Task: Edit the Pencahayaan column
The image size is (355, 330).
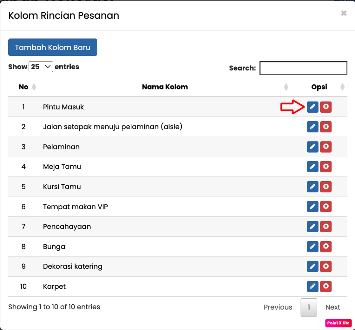Action: pyautogui.click(x=312, y=227)
